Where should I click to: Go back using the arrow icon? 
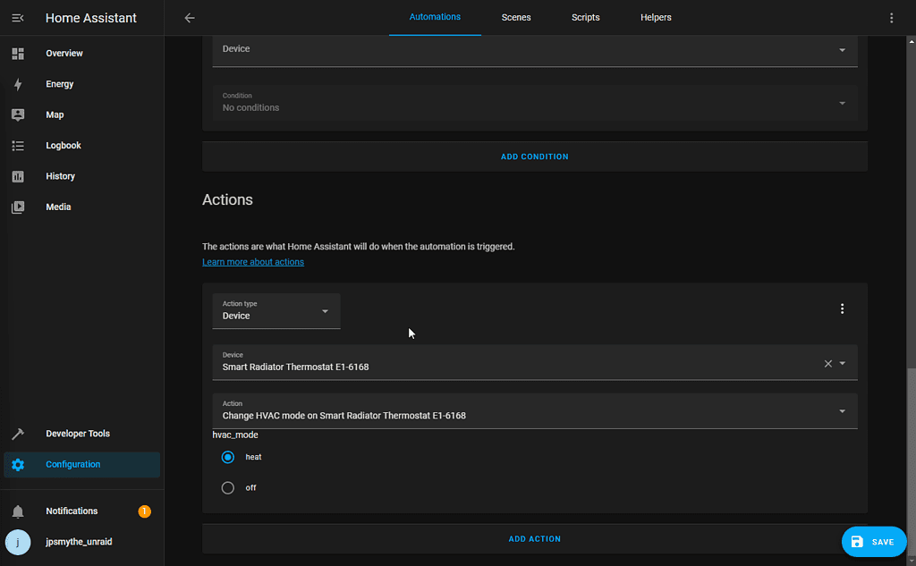coord(190,18)
